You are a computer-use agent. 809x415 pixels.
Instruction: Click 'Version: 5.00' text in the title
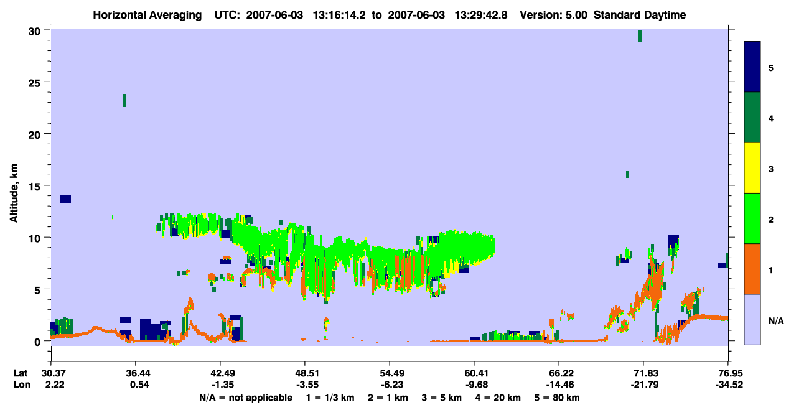(x=554, y=15)
